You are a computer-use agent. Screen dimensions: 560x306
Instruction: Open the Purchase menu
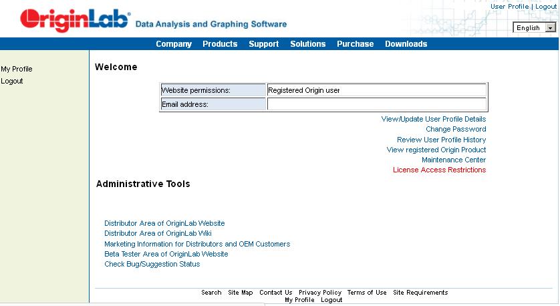click(x=356, y=44)
